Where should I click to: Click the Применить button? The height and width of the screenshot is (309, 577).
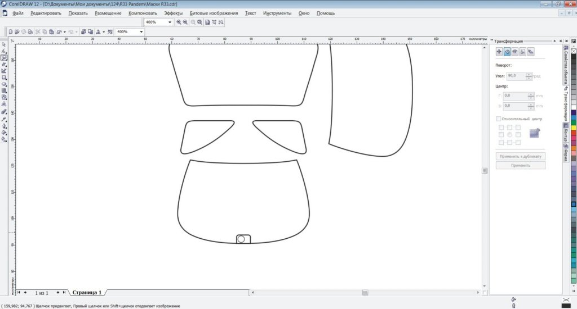pyautogui.click(x=521, y=165)
